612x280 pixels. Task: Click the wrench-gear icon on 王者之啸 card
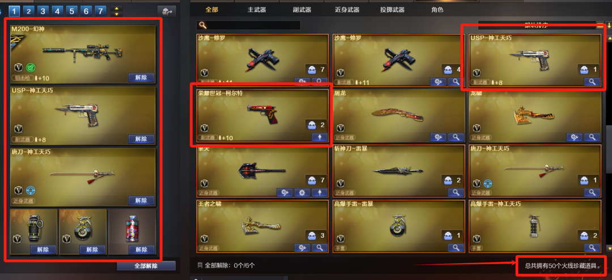click(302, 248)
